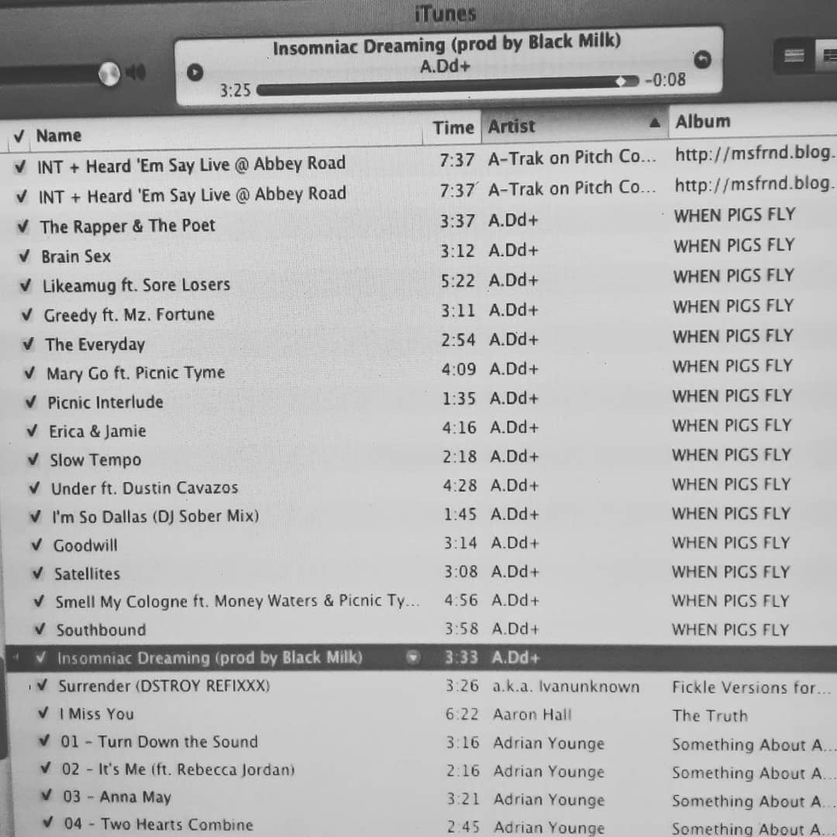Uncheck the Picnic Interlude track checkbox
This screenshot has width=837, height=837.
pos(30,401)
